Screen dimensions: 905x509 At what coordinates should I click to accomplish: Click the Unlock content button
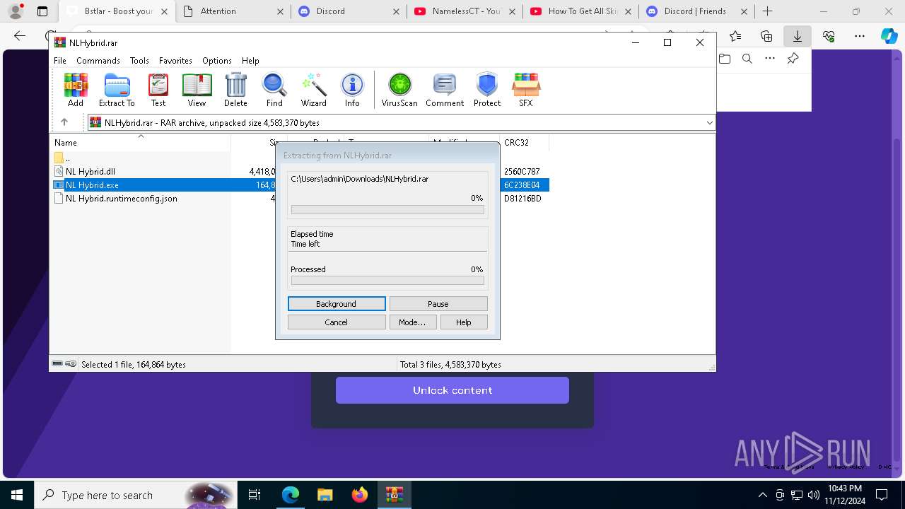click(452, 390)
